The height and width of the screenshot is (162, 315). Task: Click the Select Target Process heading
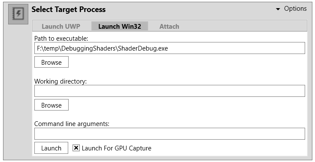coord(69,9)
